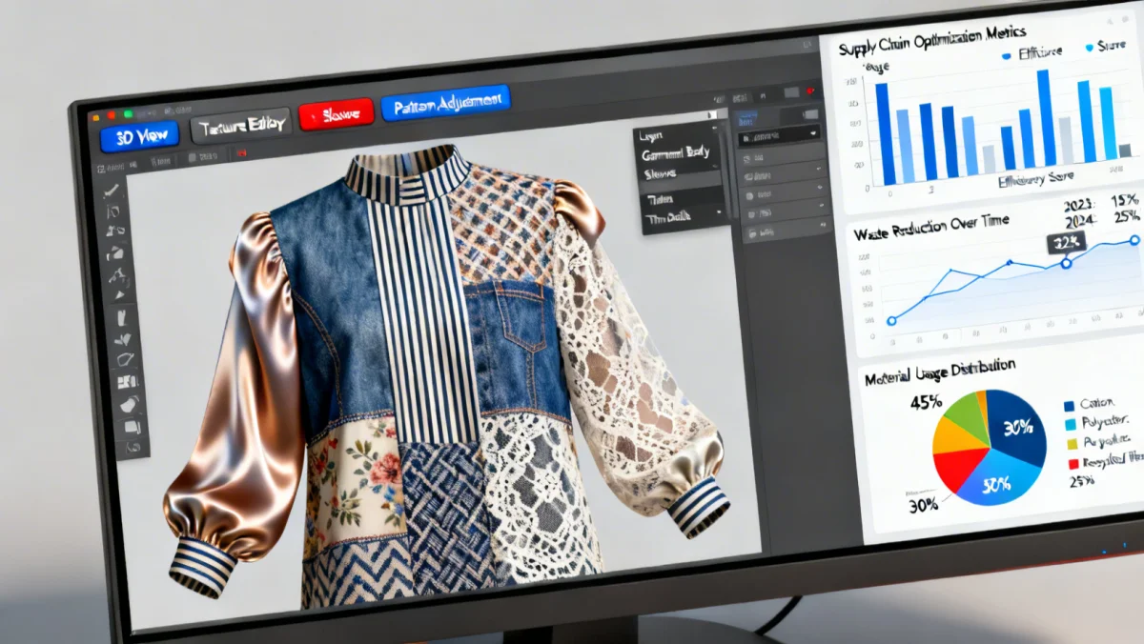Choose the Trim Details menu entry

683,217
